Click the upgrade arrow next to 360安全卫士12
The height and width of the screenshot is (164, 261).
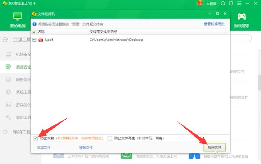35,3
